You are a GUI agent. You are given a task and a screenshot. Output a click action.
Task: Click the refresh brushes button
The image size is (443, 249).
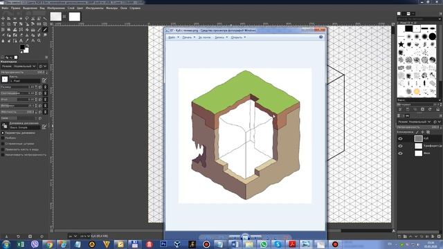pyautogui.click(x=430, y=109)
